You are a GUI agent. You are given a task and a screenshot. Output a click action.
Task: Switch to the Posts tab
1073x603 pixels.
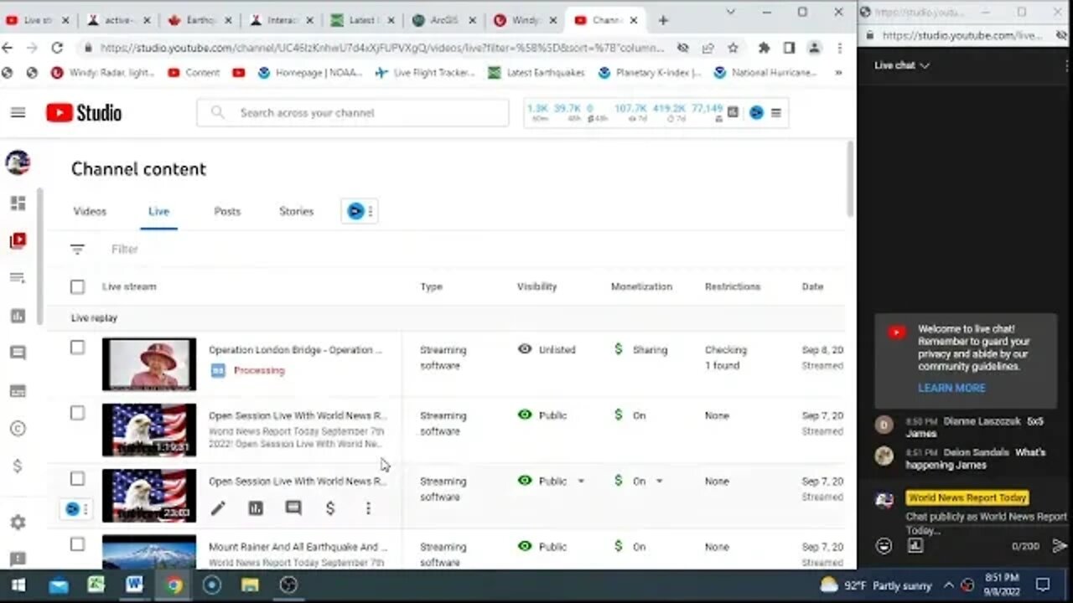[227, 211]
